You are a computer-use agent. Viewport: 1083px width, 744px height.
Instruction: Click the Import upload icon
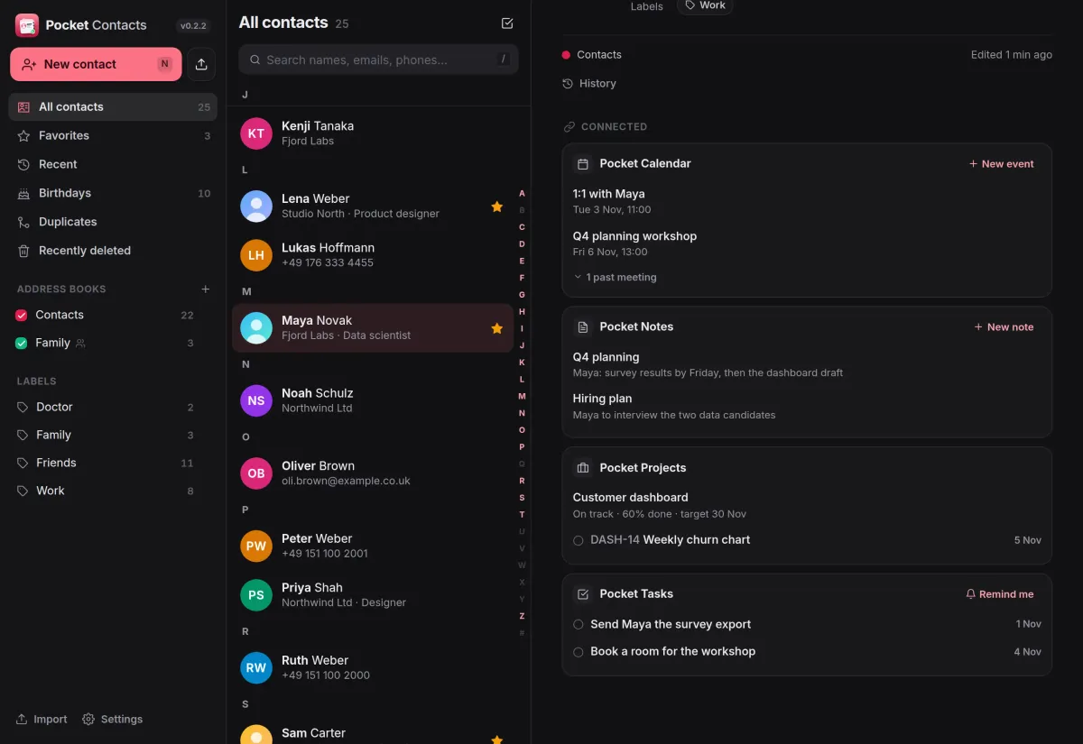22,720
